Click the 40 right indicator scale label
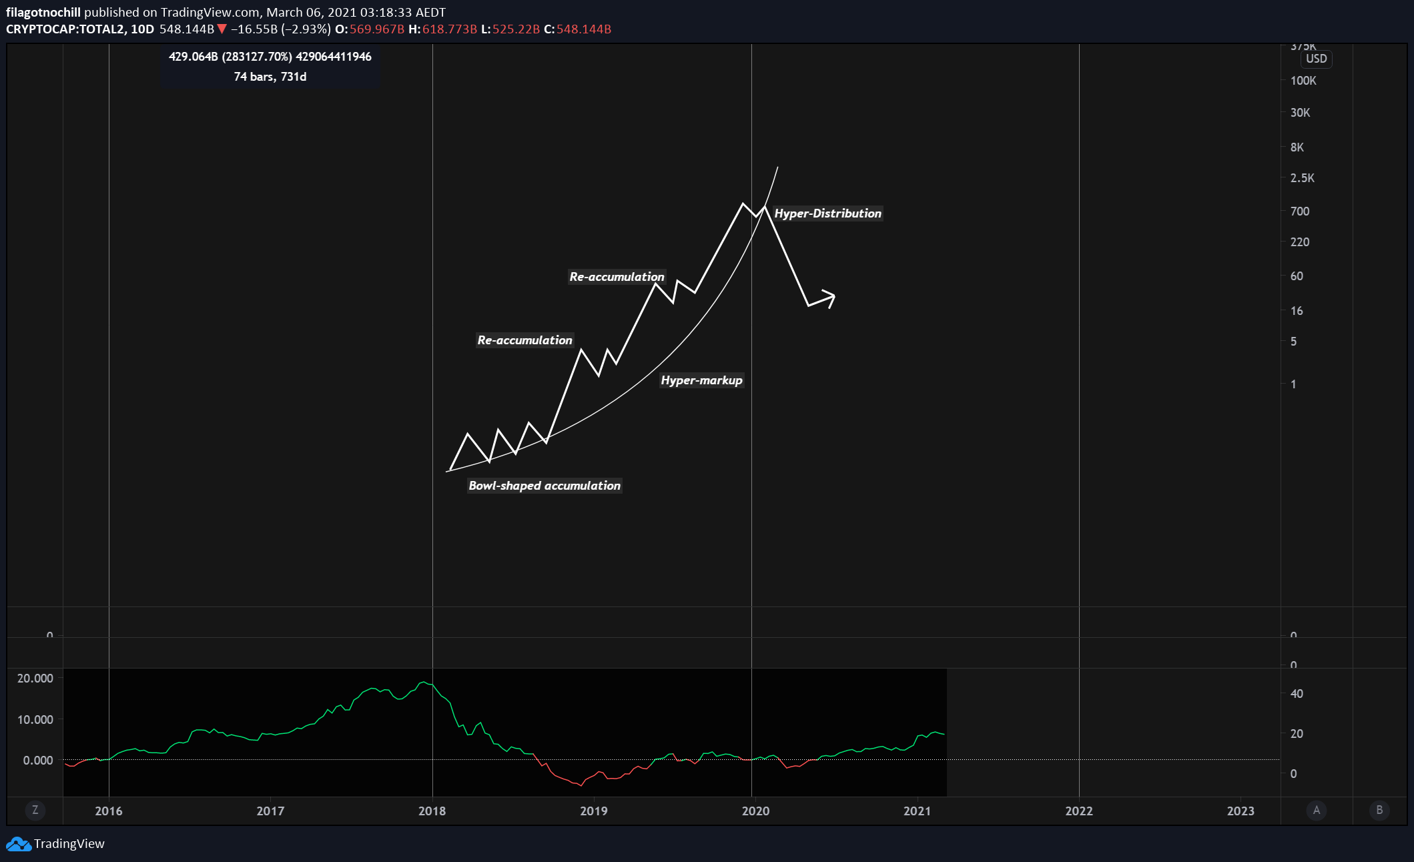 1297,694
